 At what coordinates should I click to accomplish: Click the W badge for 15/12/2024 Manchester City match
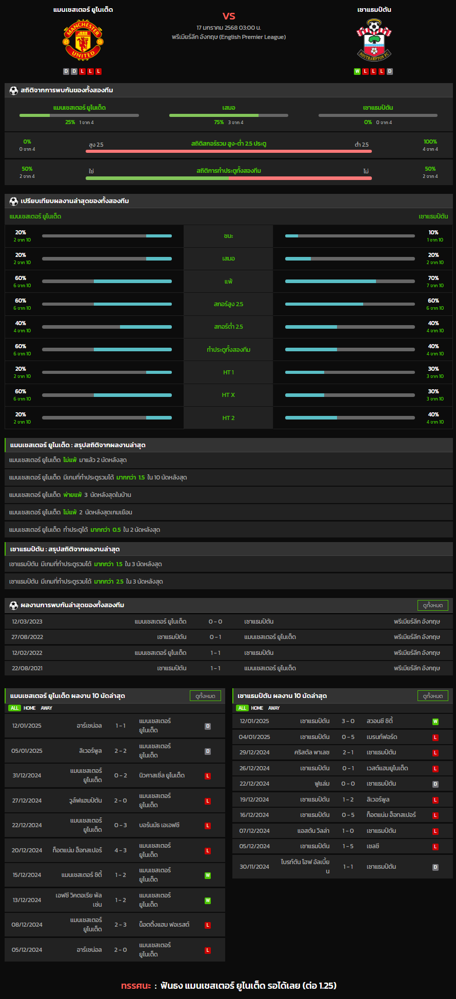point(208,875)
